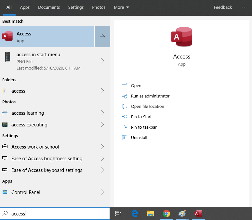252x220 pixels.
Task: Open Task View from the taskbar
Action: [x=118, y=214]
